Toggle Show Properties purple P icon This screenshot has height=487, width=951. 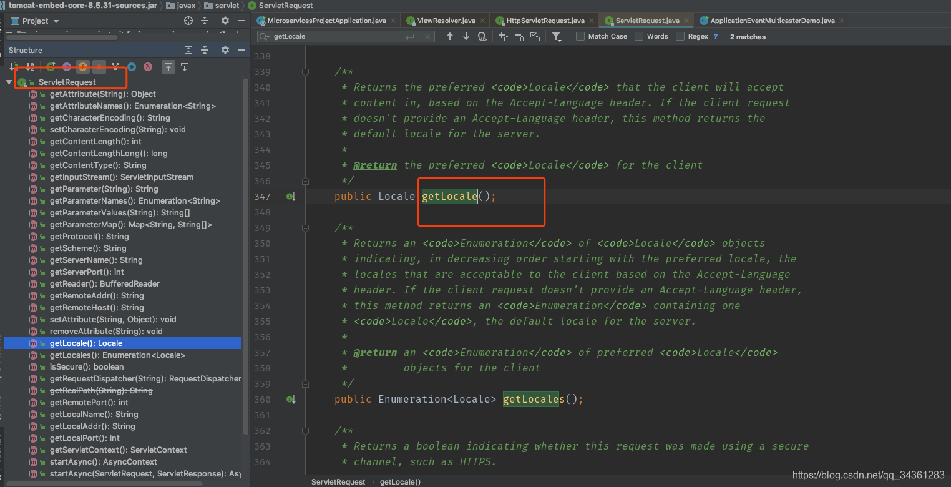(x=67, y=66)
